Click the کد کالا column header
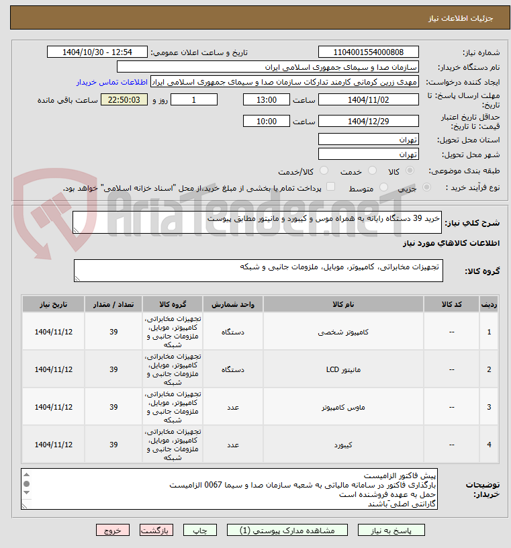 pos(452,304)
